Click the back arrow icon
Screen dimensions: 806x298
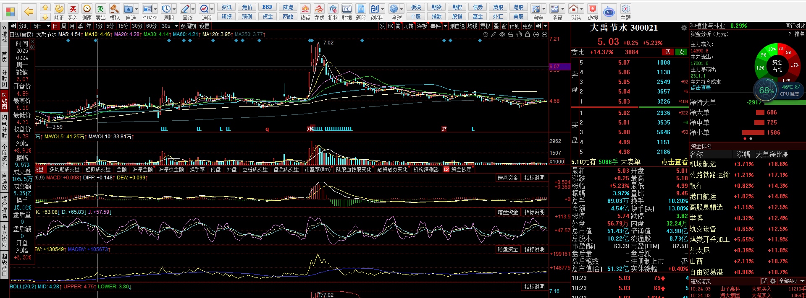[x=29, y=11]
